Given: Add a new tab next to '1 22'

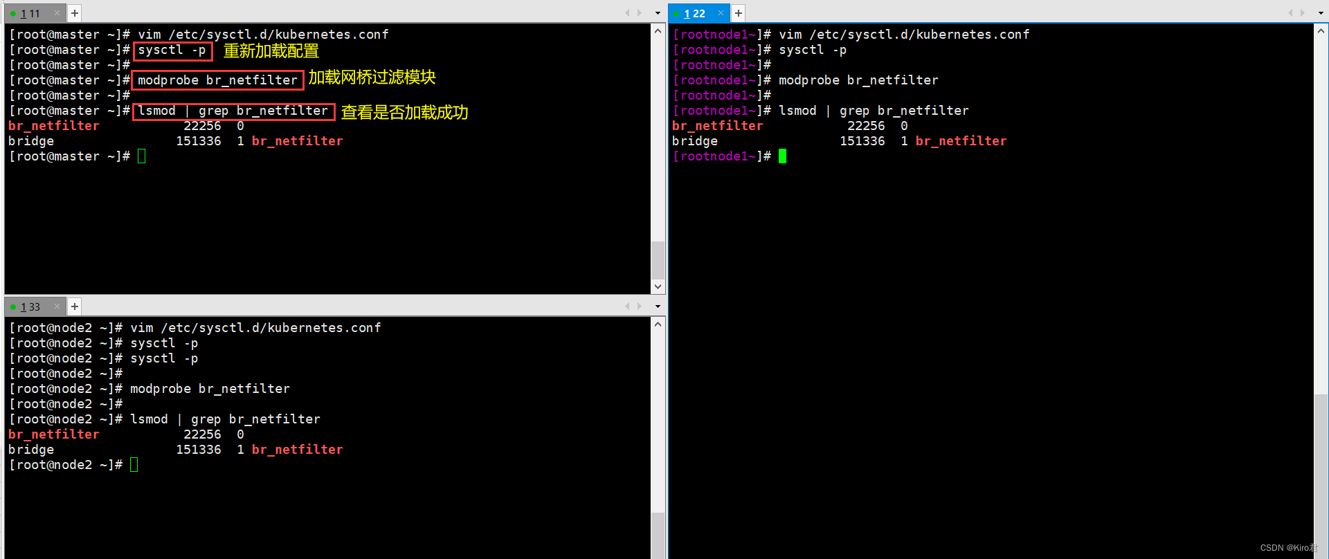Looking at the screenshot, I should [x=739, y=13].
